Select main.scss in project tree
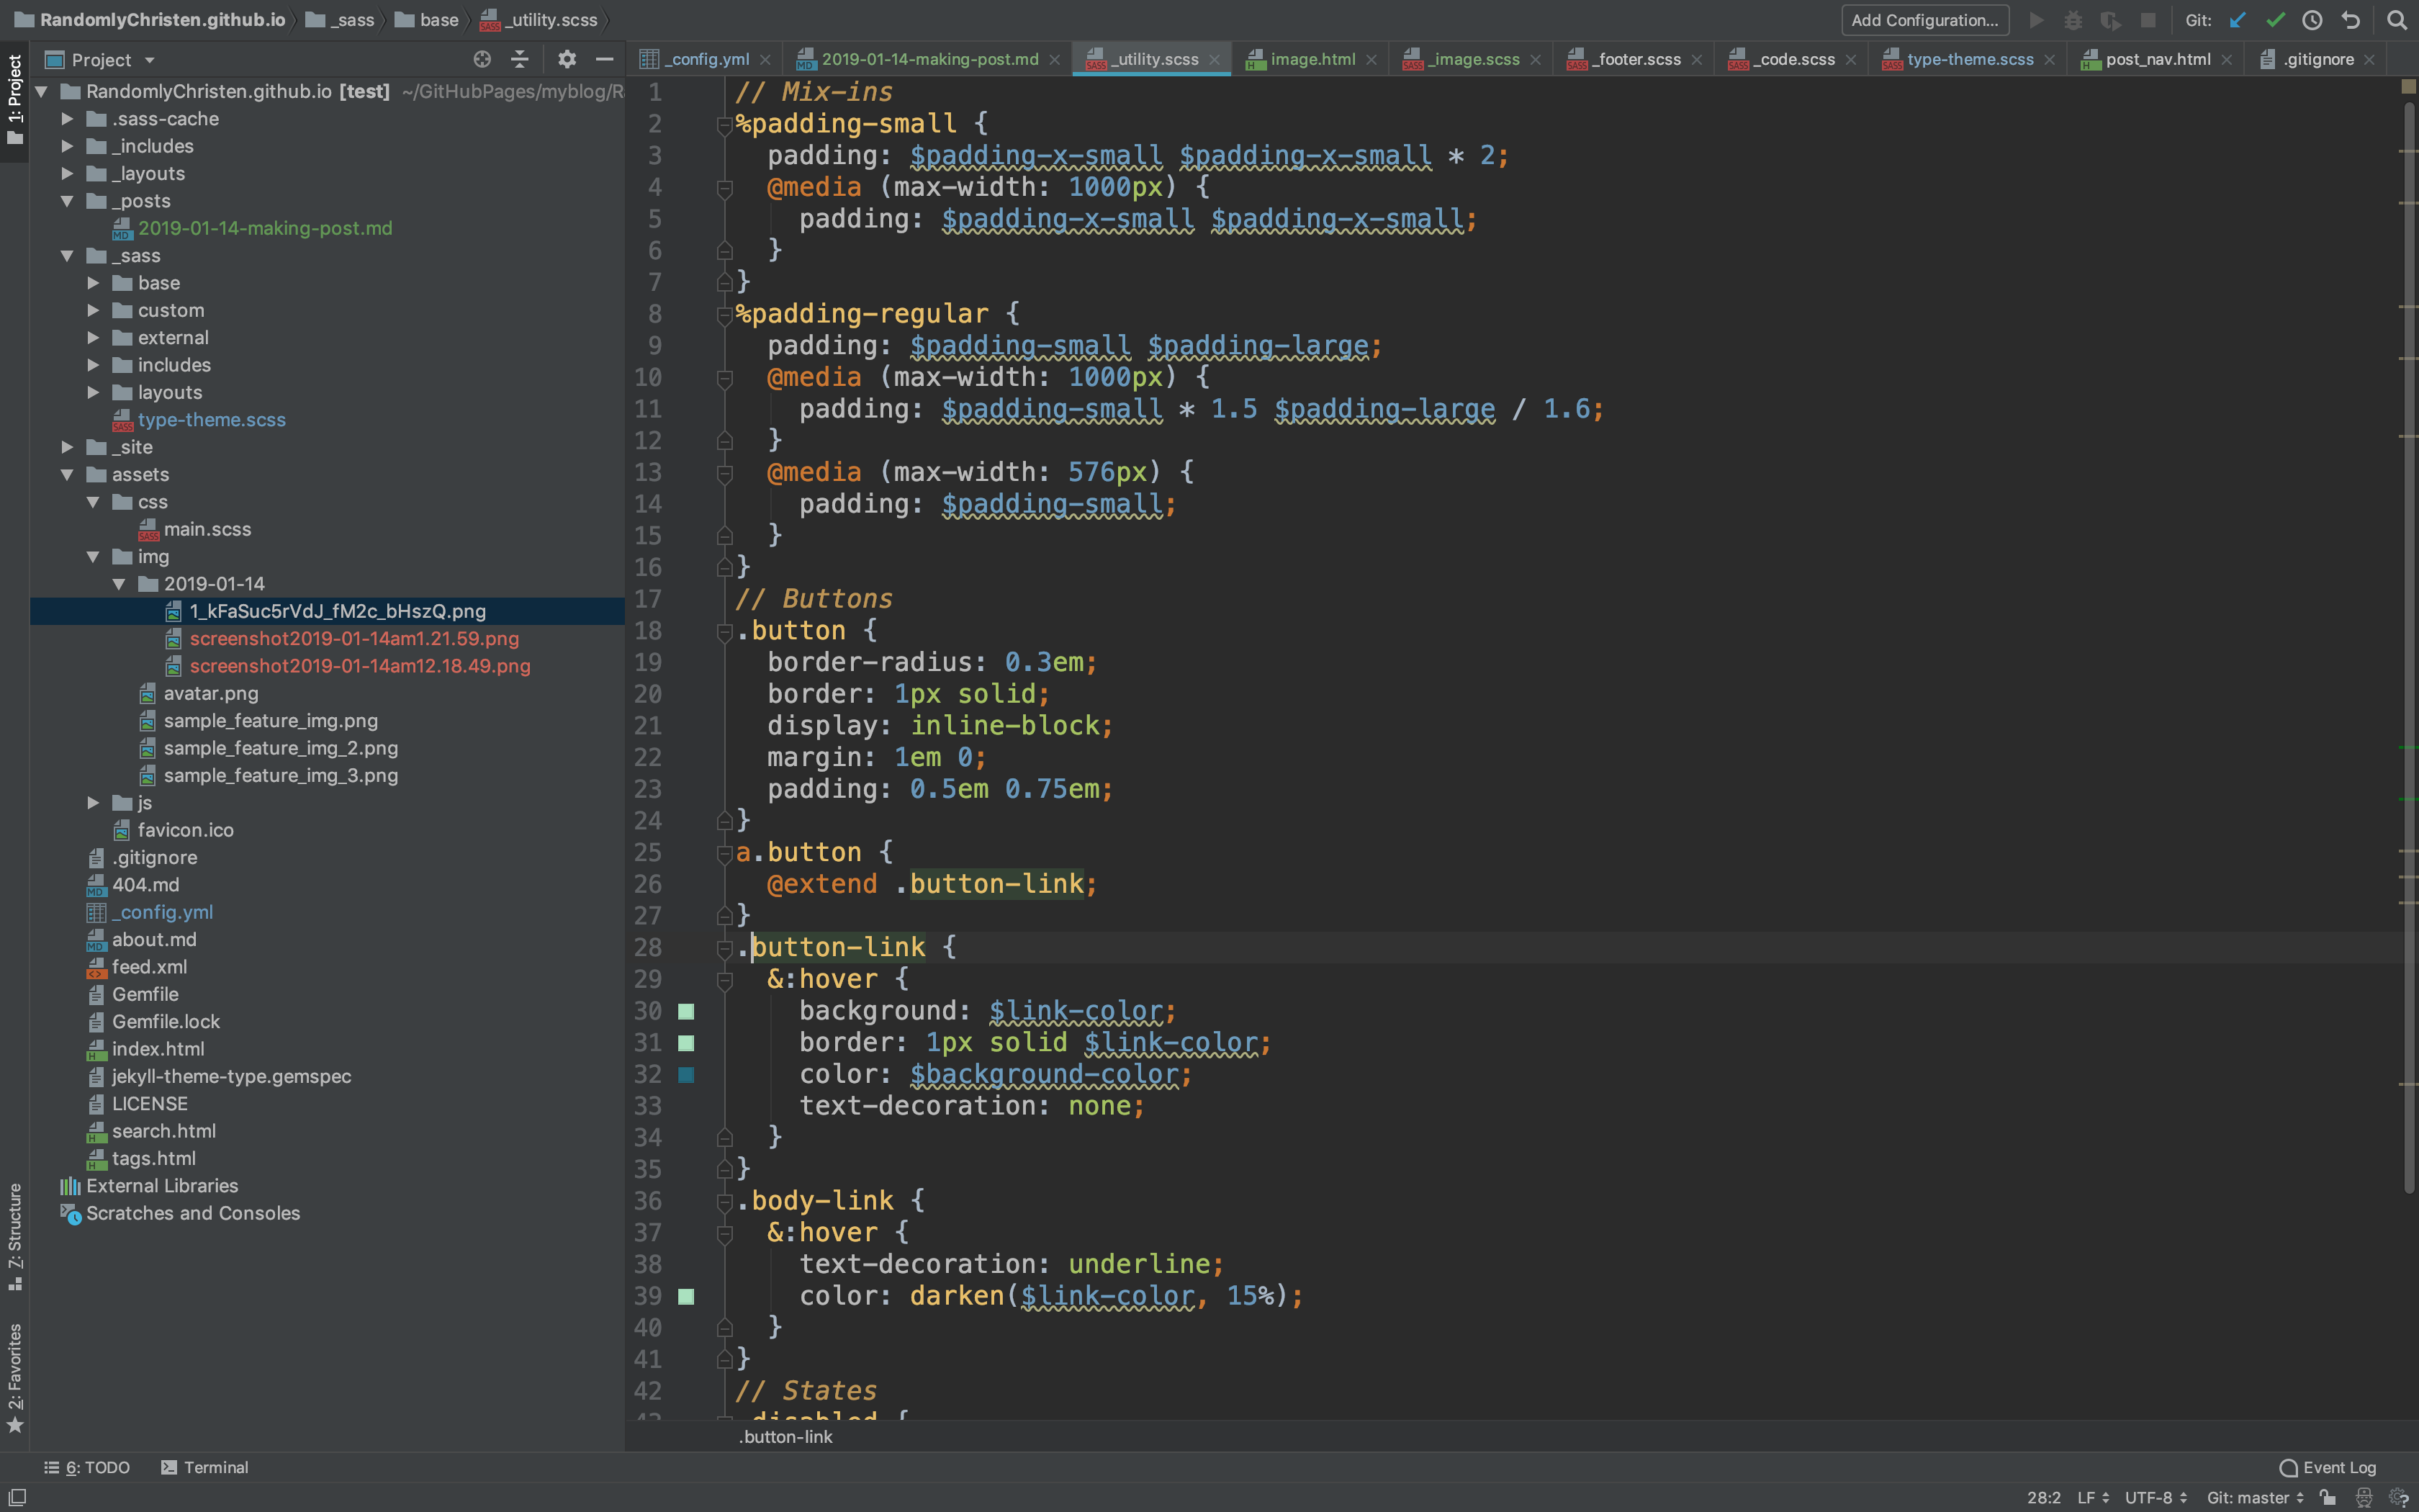Viewport: 2419px width, 1512px height. [207, 529]
